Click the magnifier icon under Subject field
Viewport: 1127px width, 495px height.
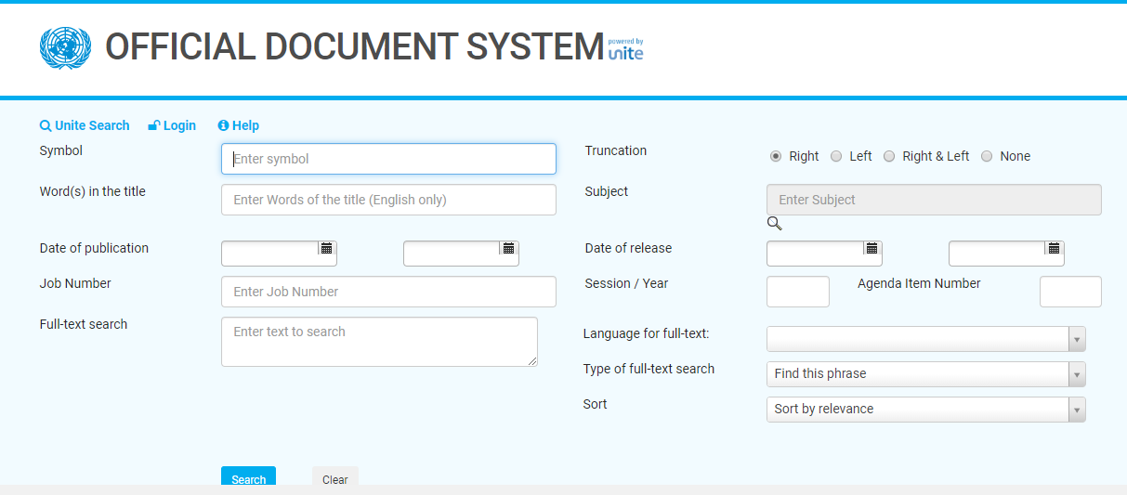coord(775,224)
